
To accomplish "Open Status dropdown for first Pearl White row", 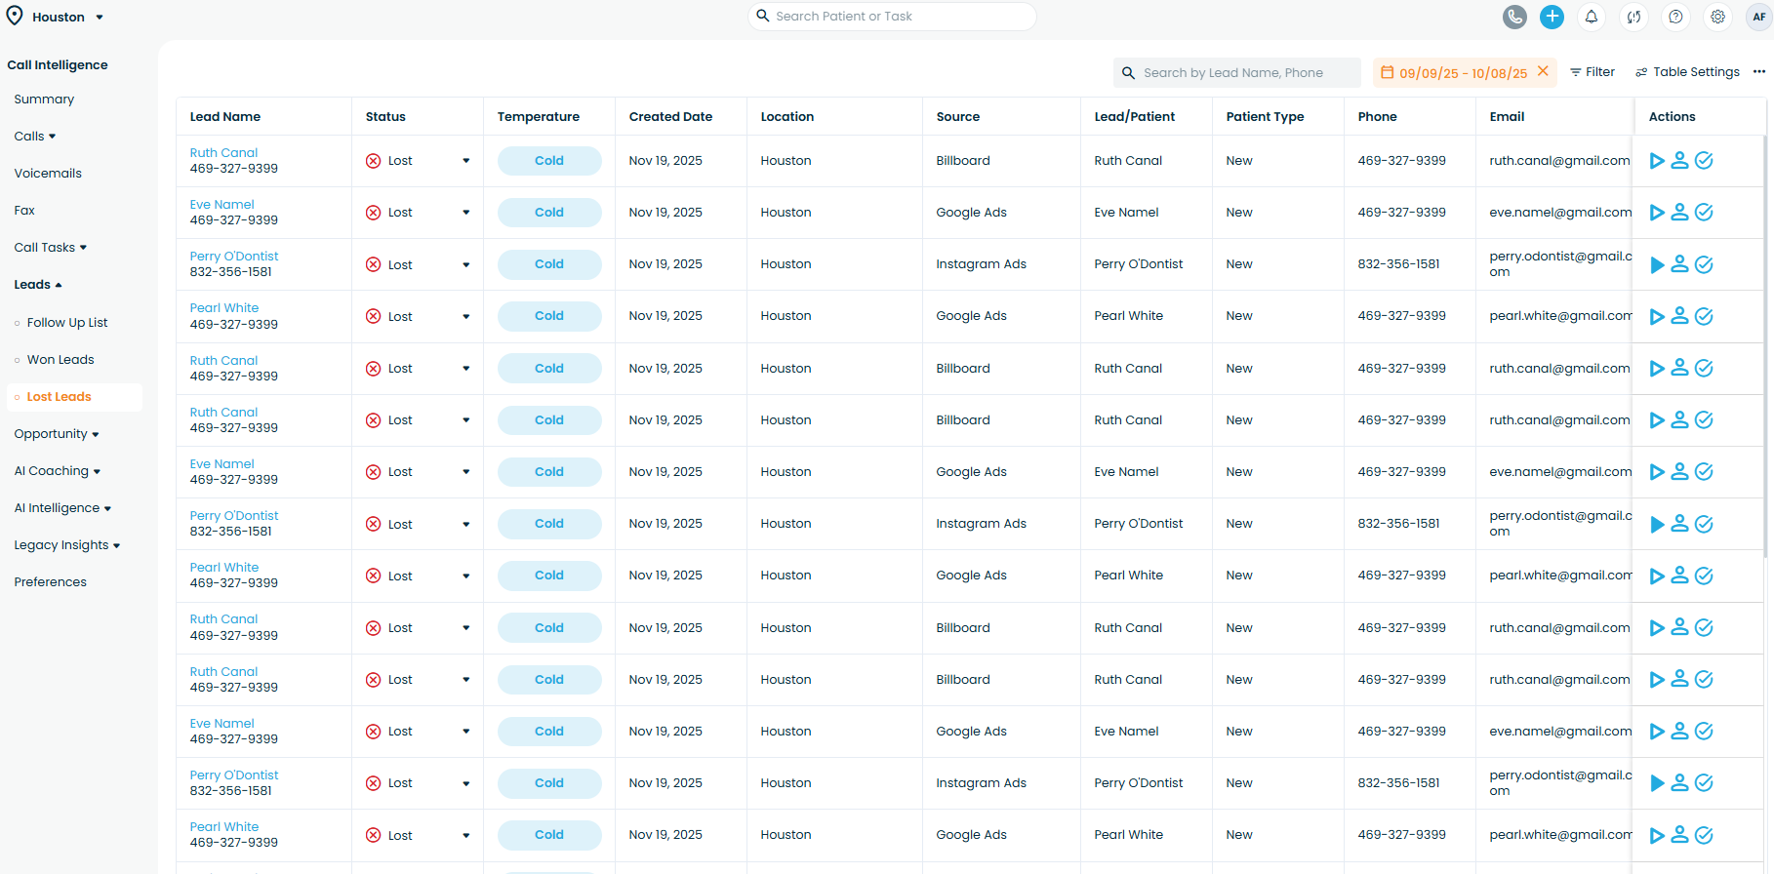I will (x=465, y=317).
